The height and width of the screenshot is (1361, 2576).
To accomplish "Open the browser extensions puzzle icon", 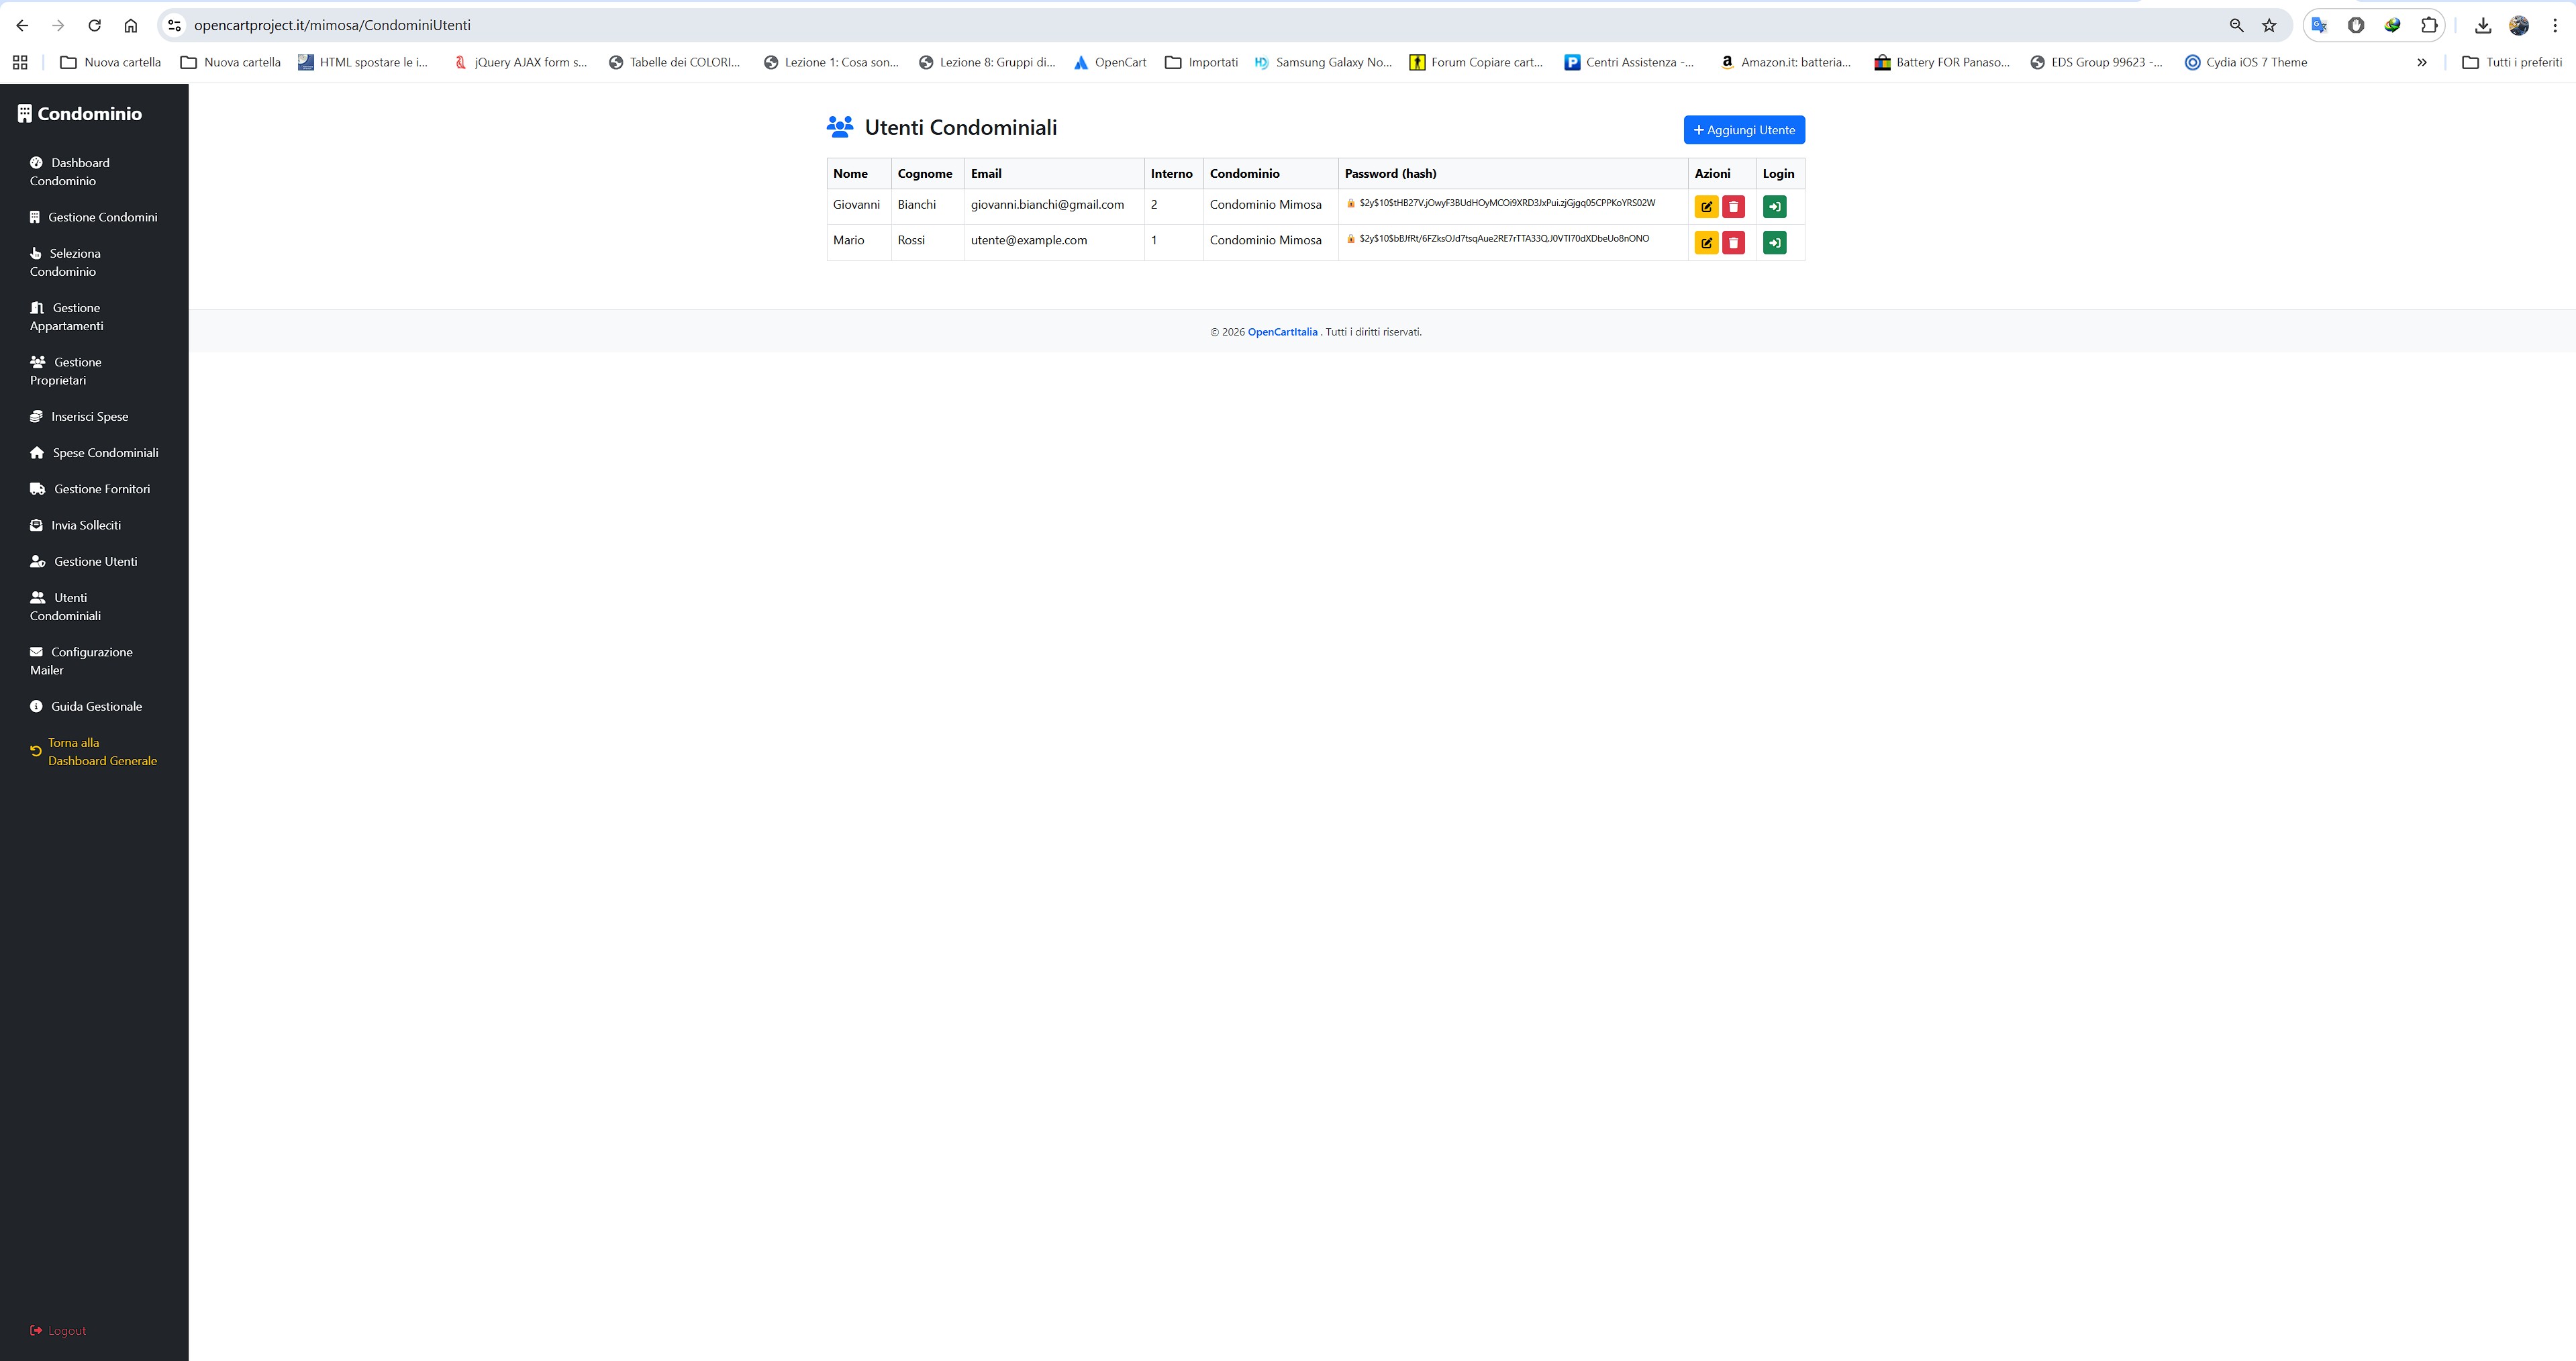I will tap(2428, 25).
